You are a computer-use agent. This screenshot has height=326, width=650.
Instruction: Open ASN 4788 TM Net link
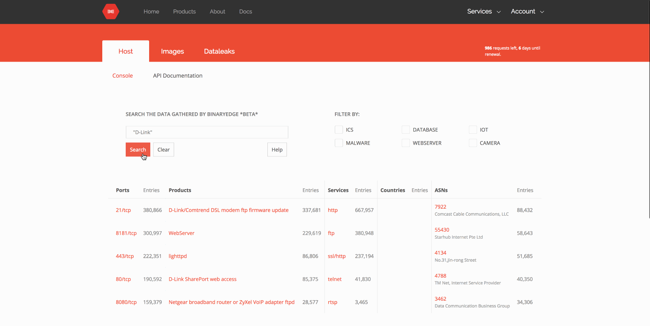click(440, 276)
